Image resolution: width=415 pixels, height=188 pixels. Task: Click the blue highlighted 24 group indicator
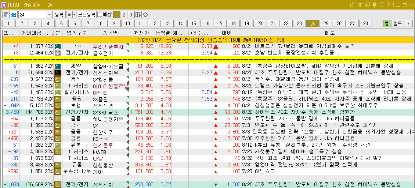(x=14, y=15)
